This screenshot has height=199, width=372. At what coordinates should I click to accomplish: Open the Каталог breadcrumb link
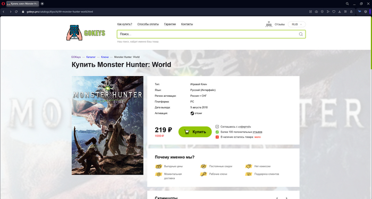[91, 57]
